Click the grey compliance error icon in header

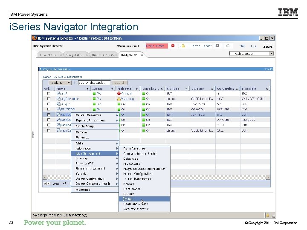point(217,46)
